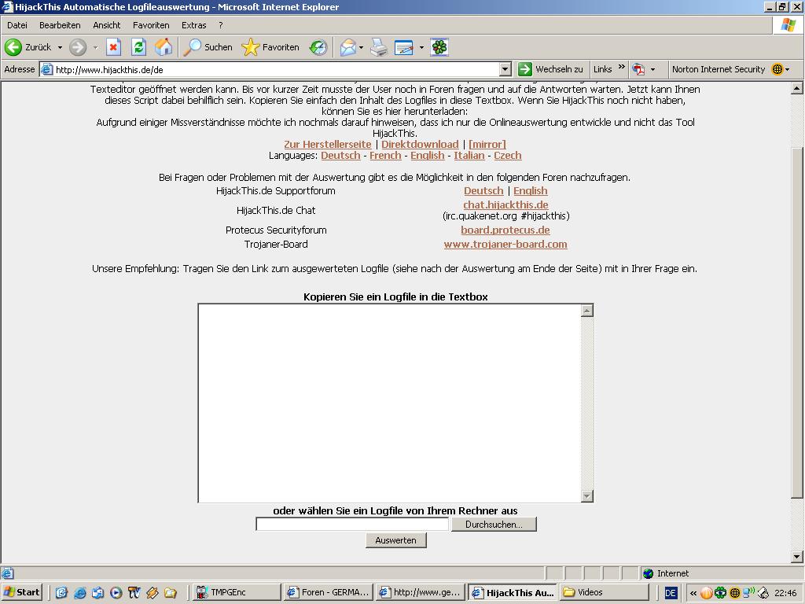The width and height of the screenshot is (805, 604).
Task: Click the green Wechseln zu arrow icon
Action: (524, 69)
